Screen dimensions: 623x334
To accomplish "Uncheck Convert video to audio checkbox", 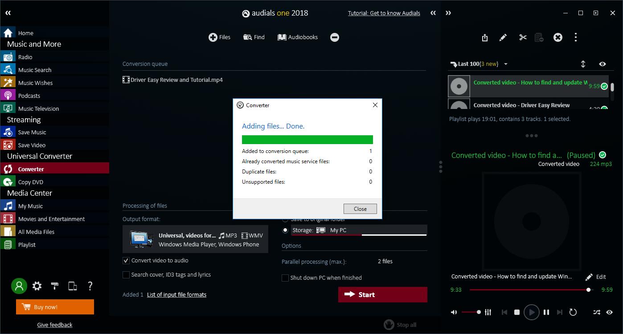I will click(126, 261).
